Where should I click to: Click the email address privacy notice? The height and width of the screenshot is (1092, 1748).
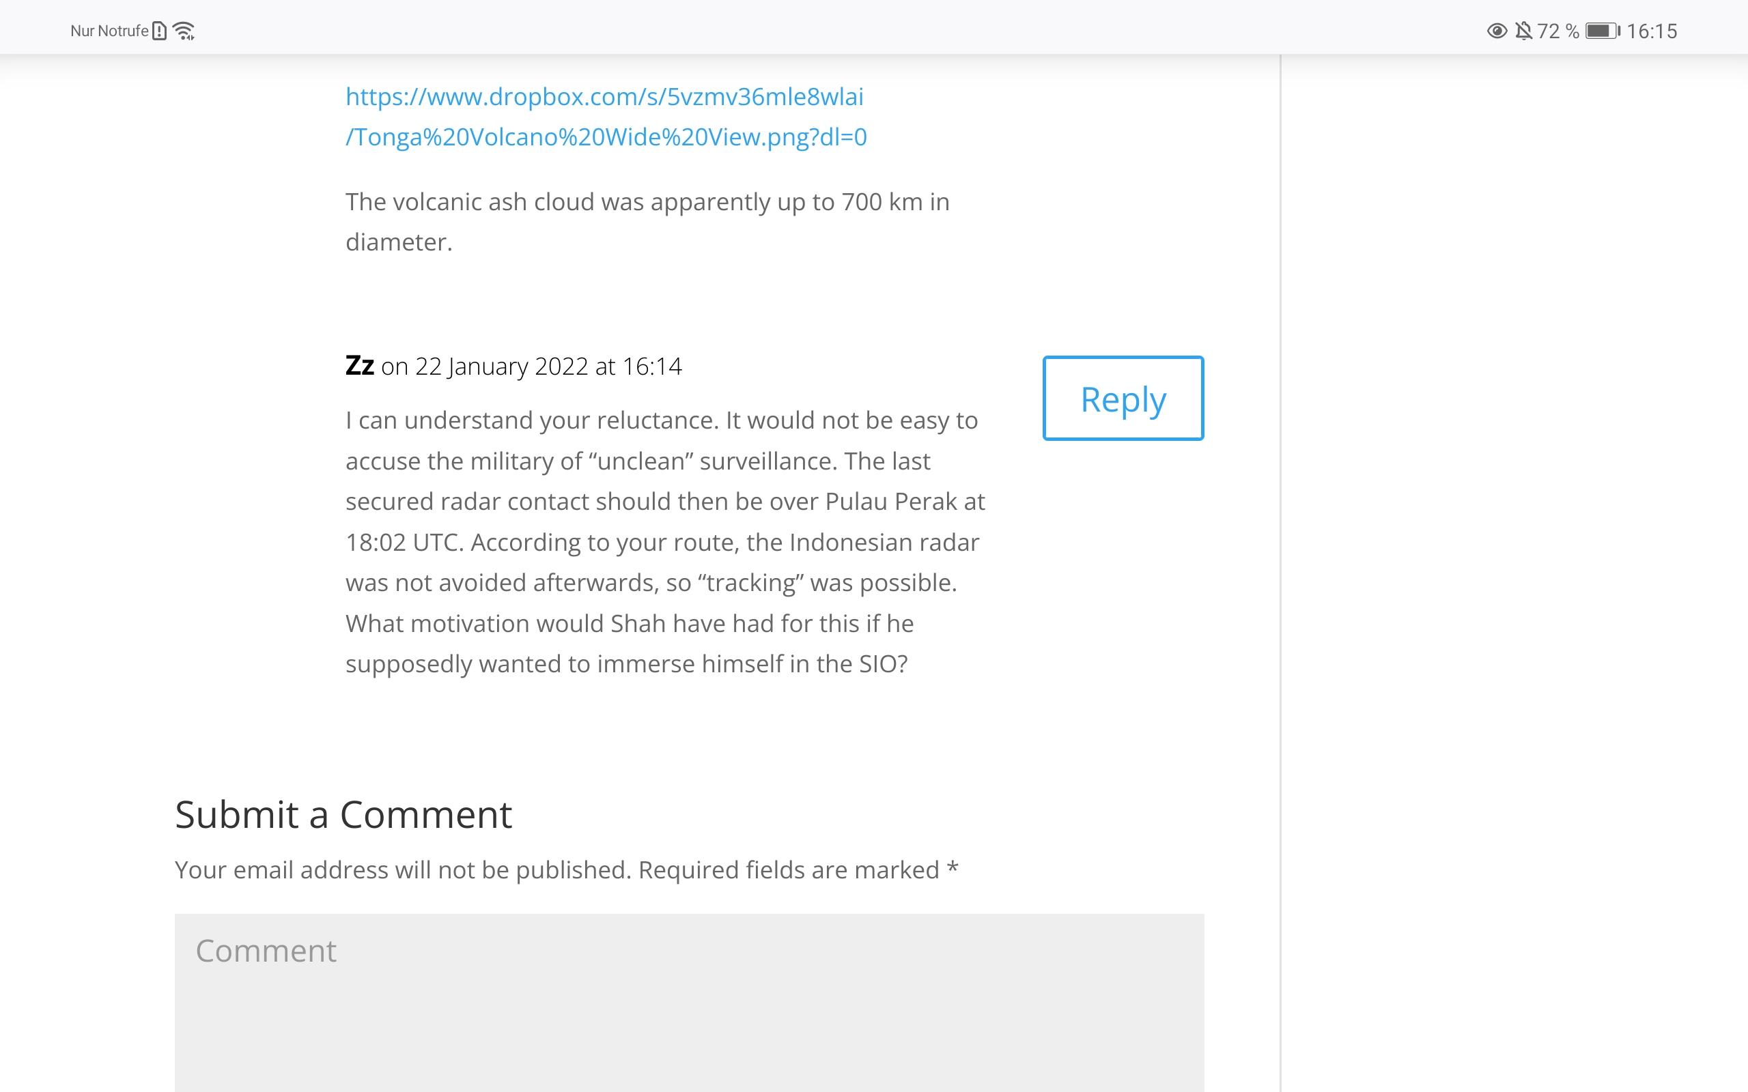point(403,870)
